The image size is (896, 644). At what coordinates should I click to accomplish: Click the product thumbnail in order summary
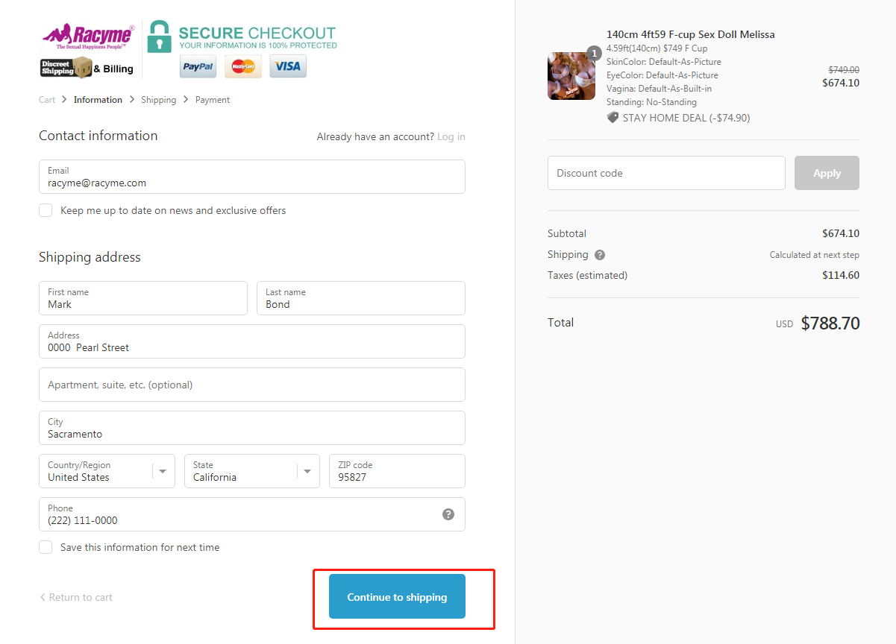[571, 76]
